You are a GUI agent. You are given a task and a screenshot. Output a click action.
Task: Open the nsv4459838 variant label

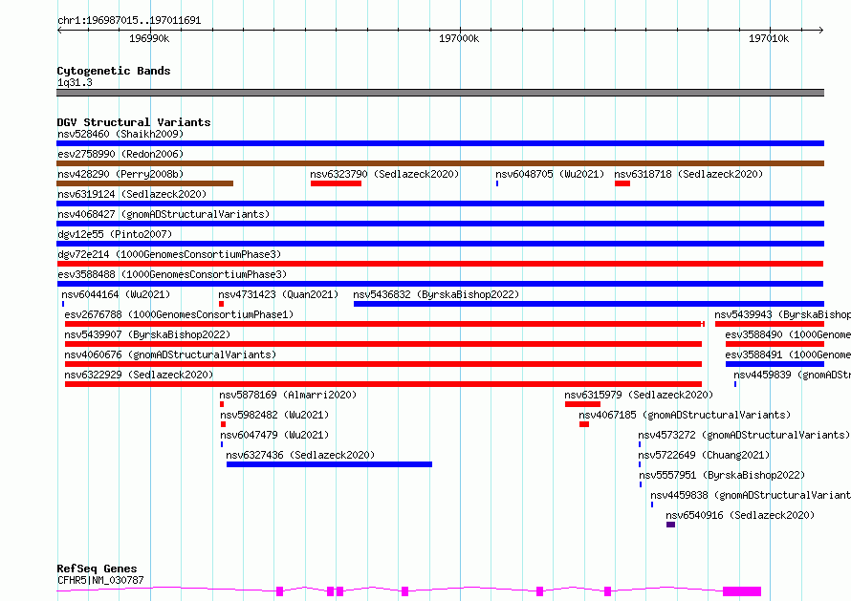[x=751, y=495]
